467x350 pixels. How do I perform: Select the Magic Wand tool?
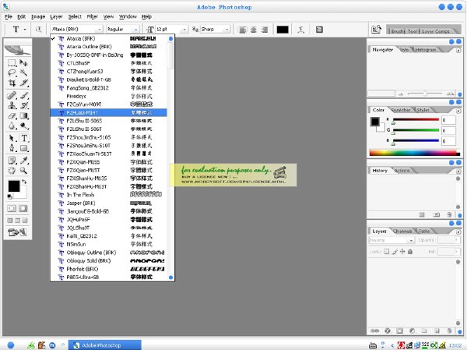tap(23, 72)
